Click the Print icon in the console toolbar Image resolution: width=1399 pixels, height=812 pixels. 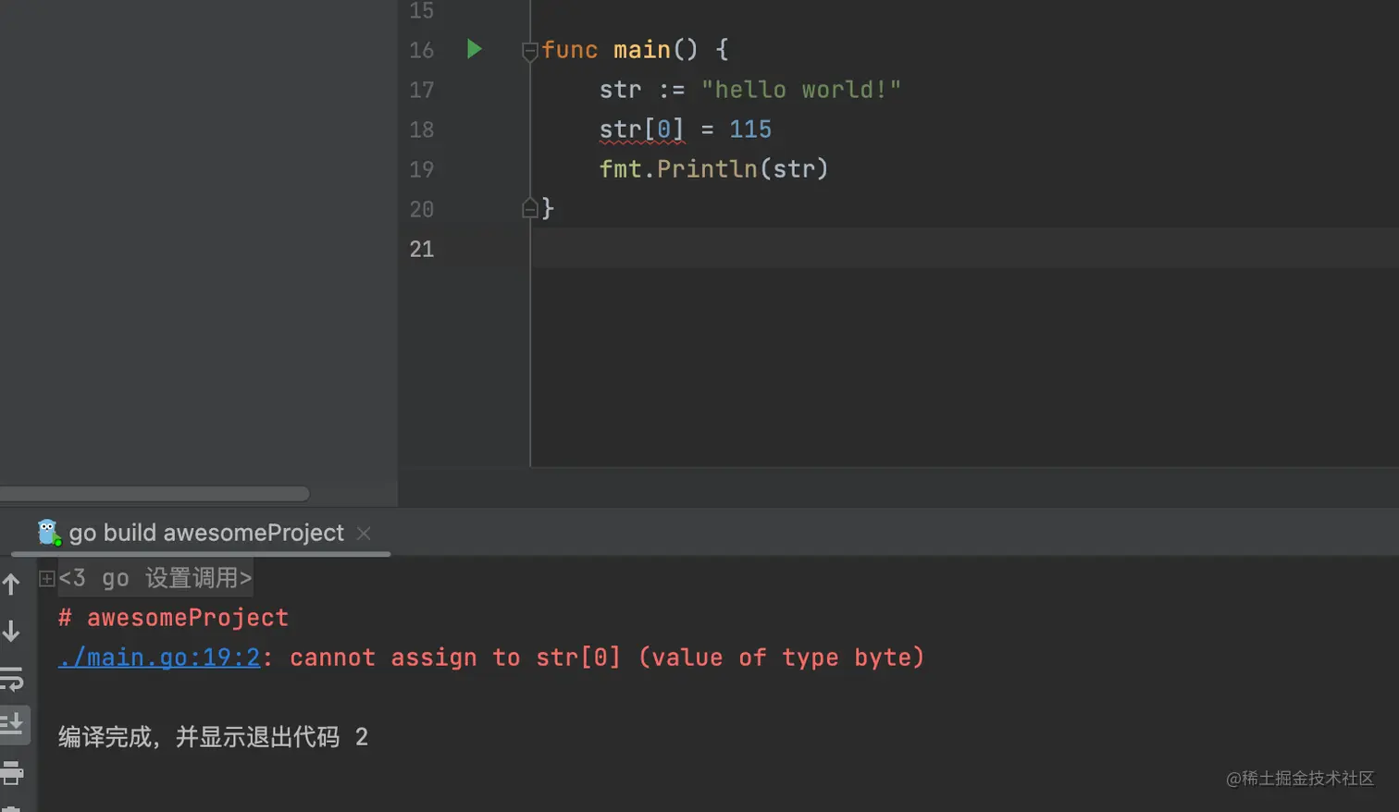(x=12, y=772)
